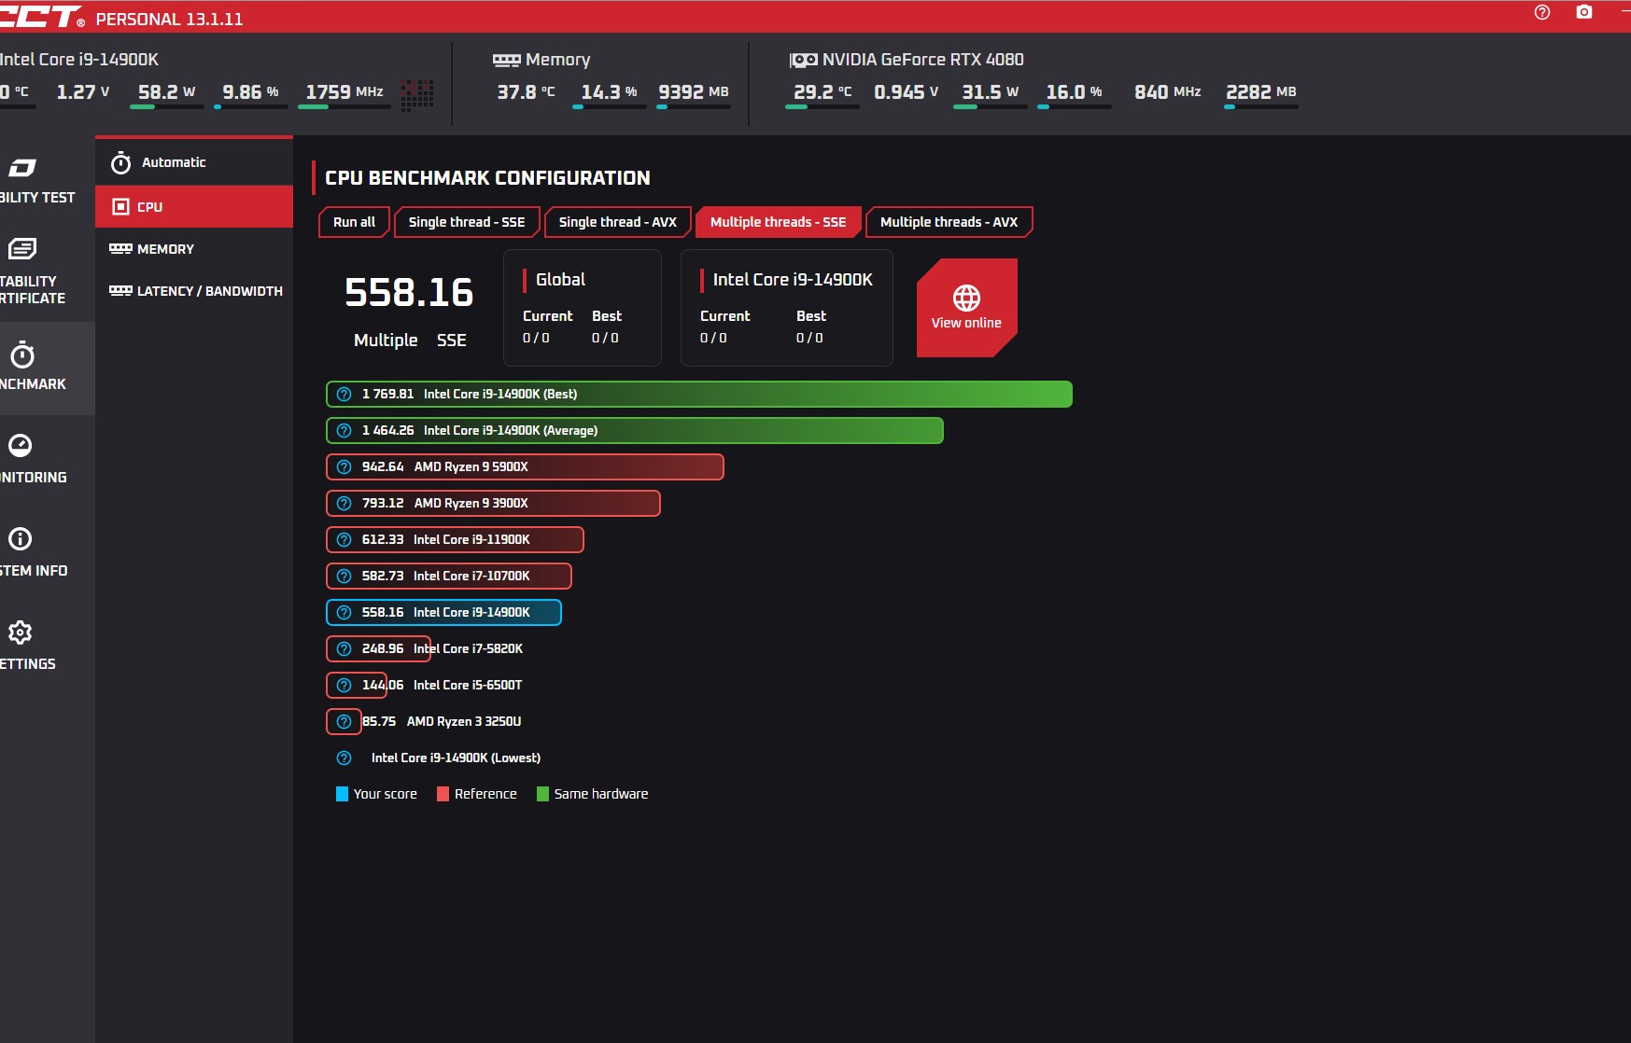
Task: Switch to Single thread - AVX tab
Action: pyautogui.click(x=617, y=222)
